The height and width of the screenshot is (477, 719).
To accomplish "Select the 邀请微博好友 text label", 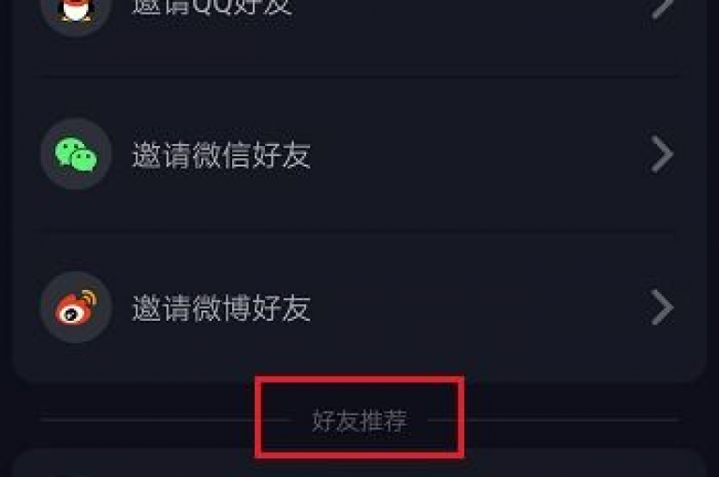I will pos(222,308).
